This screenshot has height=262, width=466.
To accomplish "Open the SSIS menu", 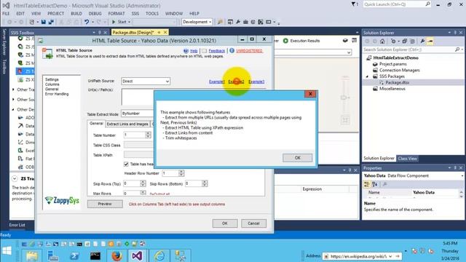I will tap(135, 14).
